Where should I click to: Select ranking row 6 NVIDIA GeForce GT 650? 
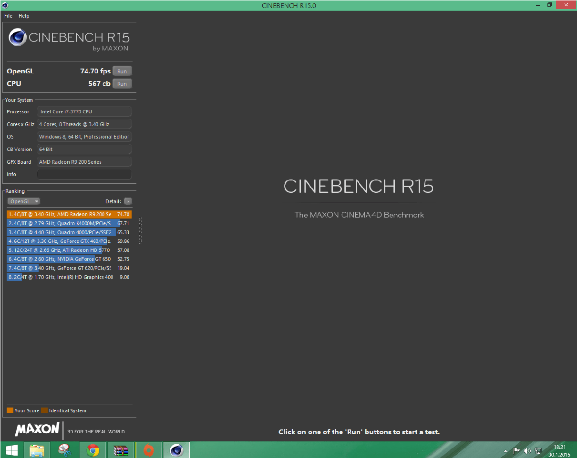69,259
